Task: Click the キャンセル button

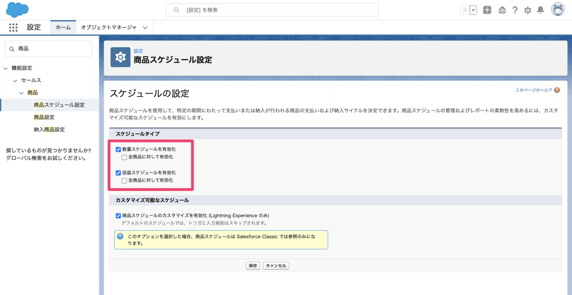Action: click(276, 265)
